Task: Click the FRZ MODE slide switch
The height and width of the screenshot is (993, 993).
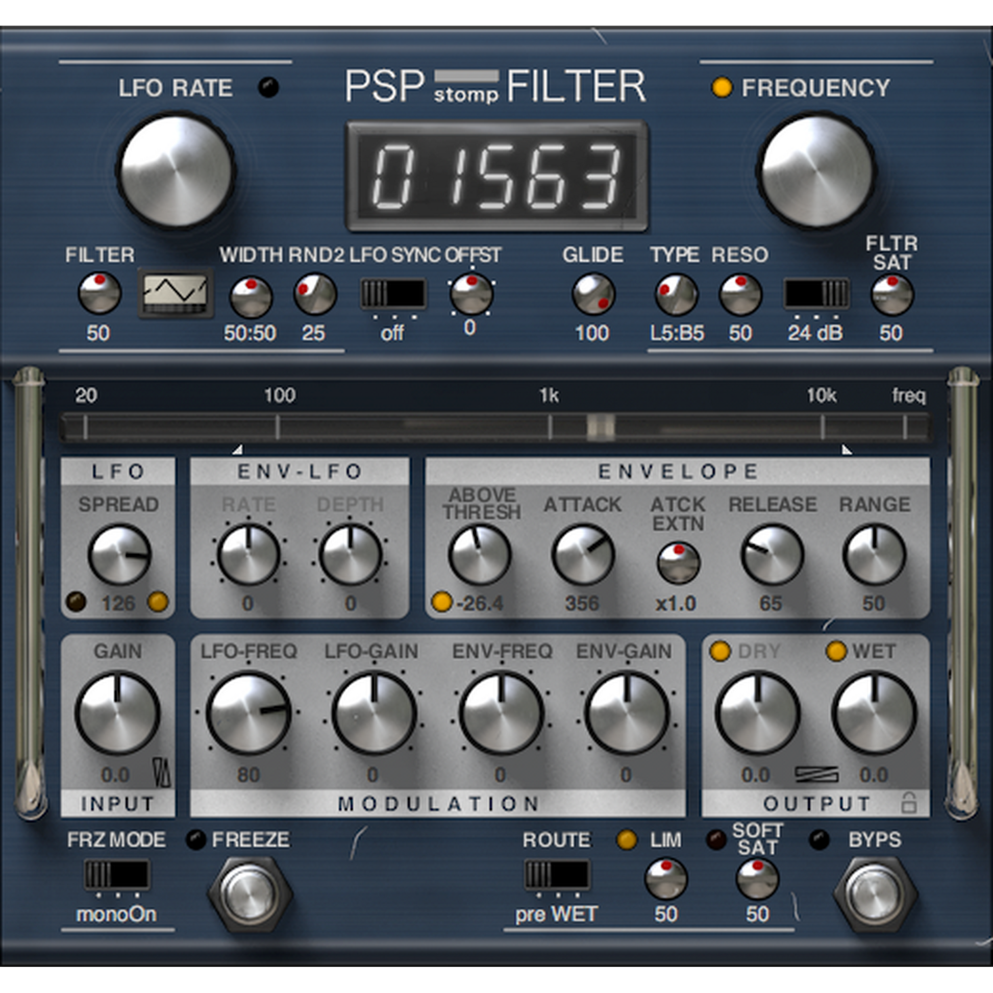Action: point(117,874)
